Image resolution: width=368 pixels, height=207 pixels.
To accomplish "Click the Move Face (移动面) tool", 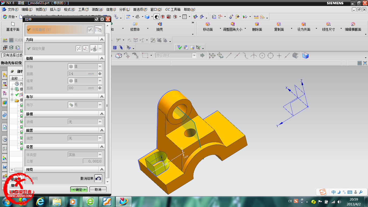I will (208, 27).
